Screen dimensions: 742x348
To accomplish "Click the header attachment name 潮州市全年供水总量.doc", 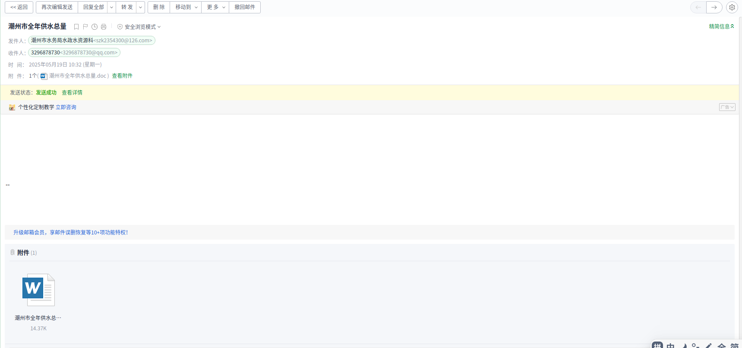I will [77, 76].
